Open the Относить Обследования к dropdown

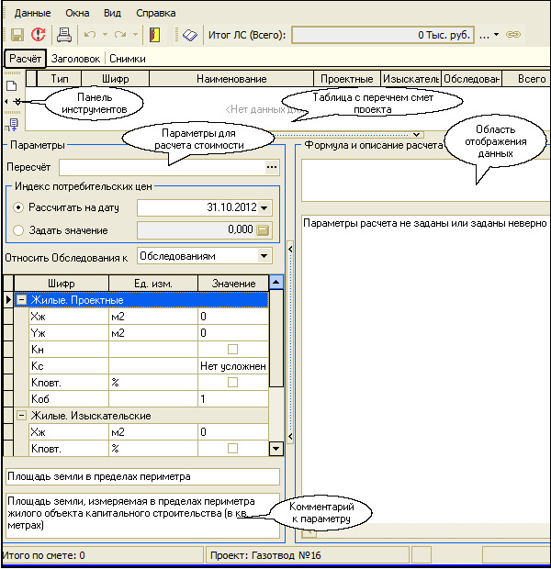point(264,255)
